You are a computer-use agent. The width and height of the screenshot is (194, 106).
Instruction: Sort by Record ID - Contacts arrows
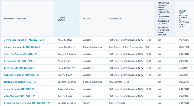click(x=28, y=19)
